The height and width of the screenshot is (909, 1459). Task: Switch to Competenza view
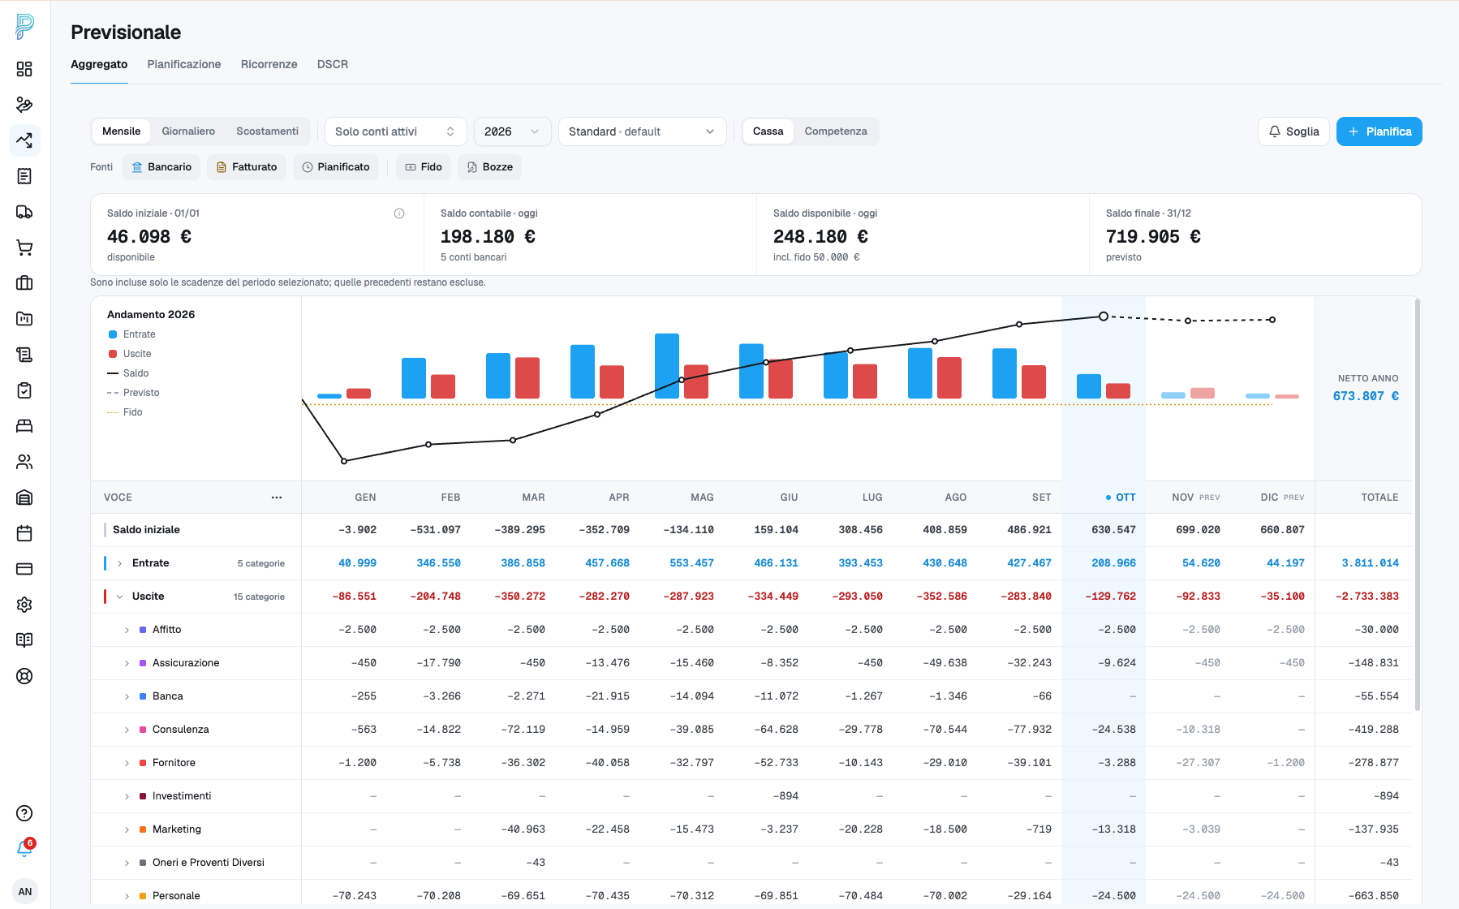836,131
